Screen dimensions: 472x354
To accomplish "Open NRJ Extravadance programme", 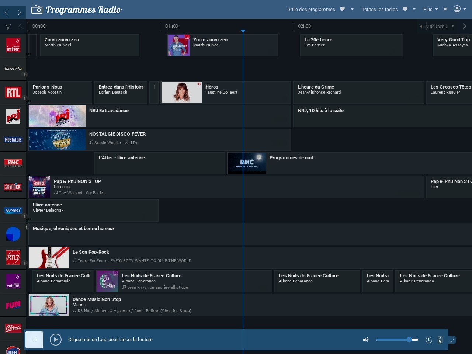I will click(x=160, y=116).
